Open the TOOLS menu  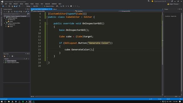(x=37, y=4)
